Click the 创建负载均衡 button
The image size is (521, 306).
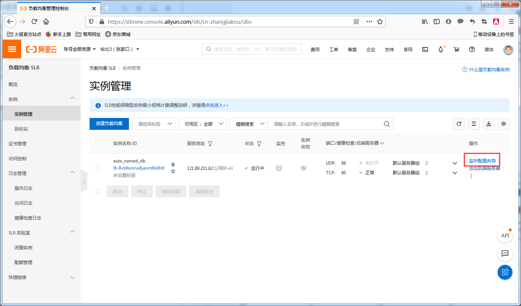pyautogui.click(x=109, y=124)
